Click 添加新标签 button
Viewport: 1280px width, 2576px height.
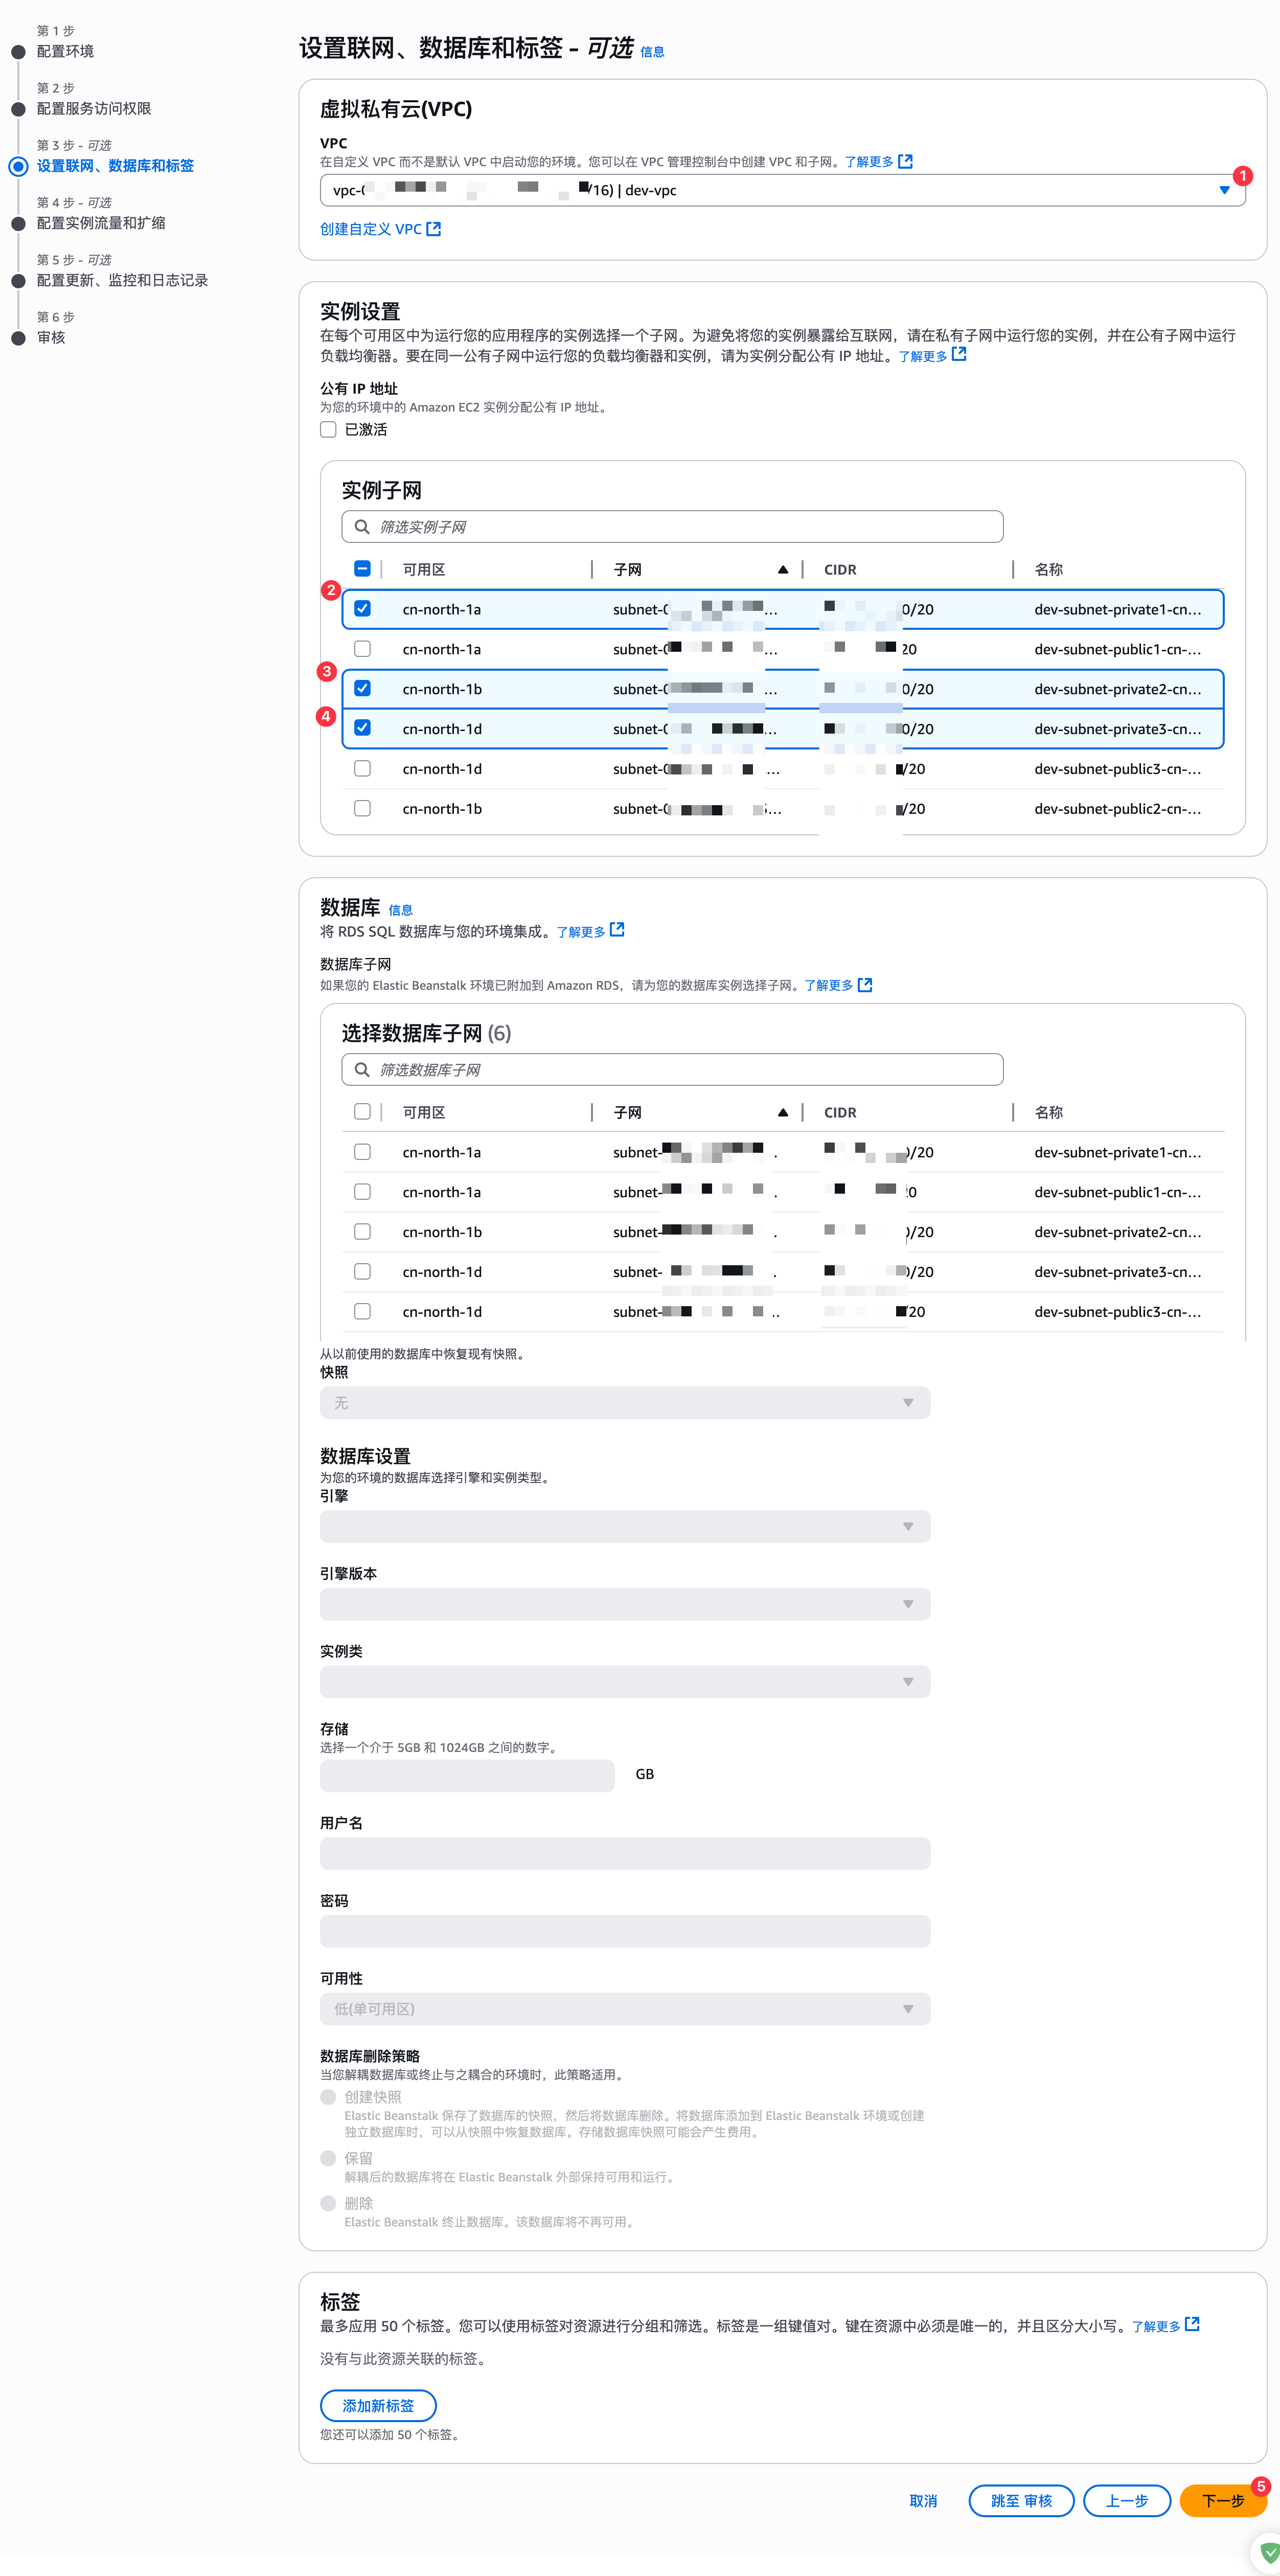[378, 2406]
